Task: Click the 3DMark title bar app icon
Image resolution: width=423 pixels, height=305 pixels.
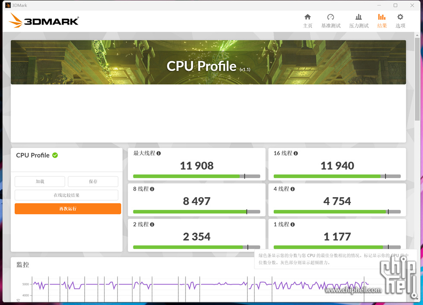Action: [x=8, y=6]
